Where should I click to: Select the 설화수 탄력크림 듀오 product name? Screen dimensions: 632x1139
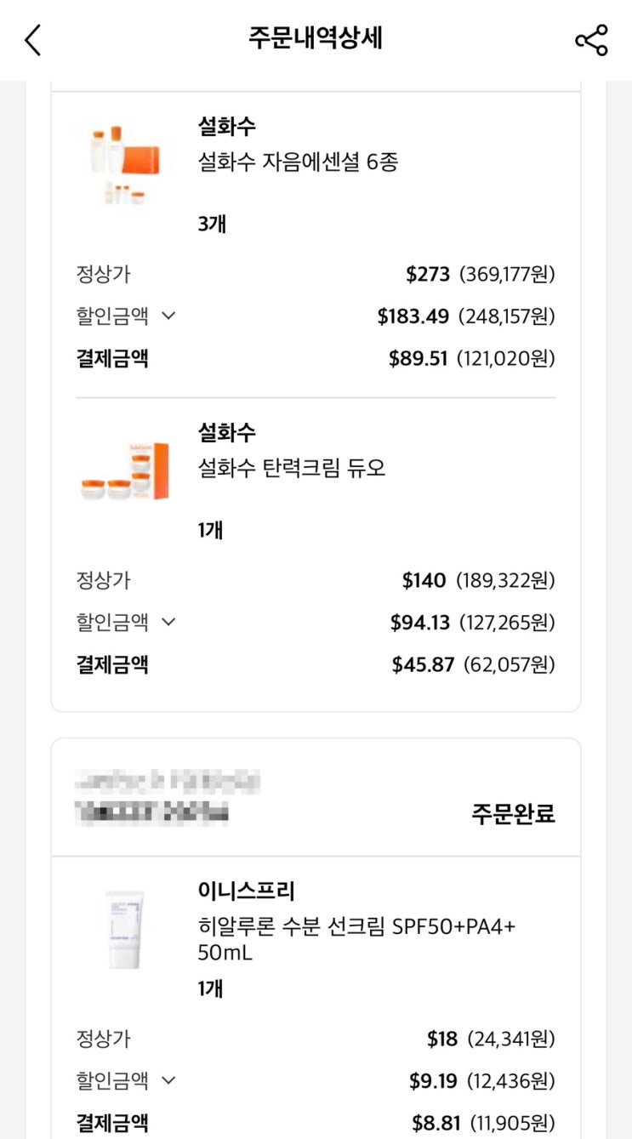[292, 468]
